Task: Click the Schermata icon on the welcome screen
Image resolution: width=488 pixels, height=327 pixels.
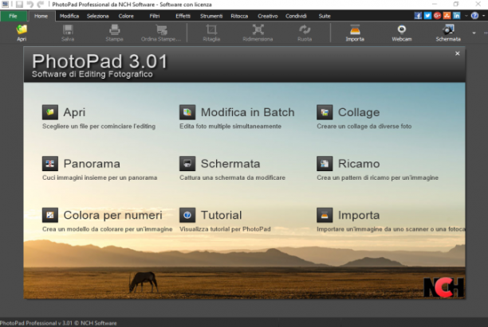Action: pos(187,163)
